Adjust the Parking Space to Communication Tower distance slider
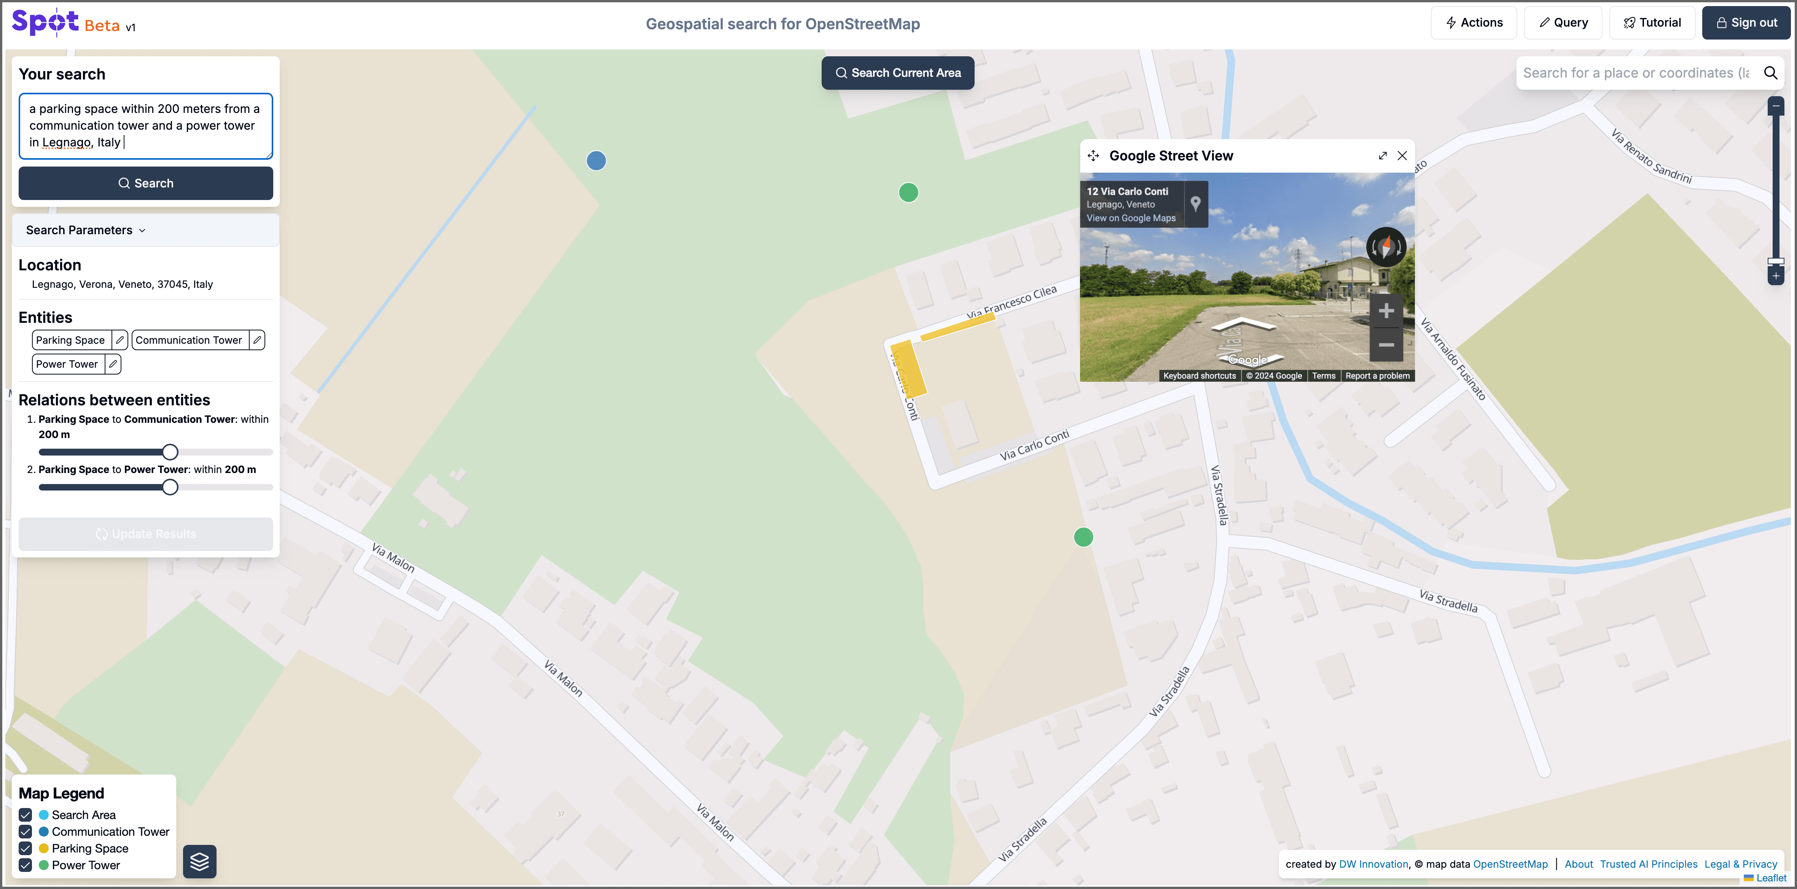The image size is (1797, 889). [x=170, y=452]
